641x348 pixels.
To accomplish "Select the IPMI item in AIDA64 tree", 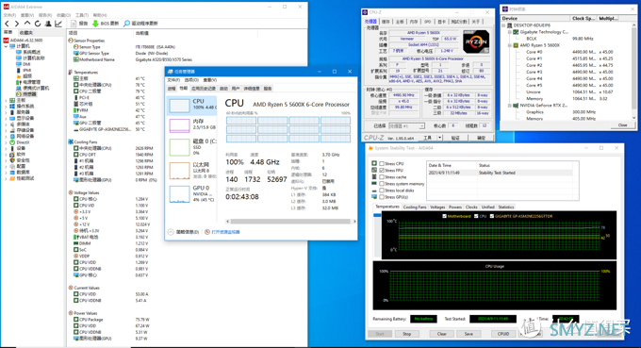I will coord(24,71).
